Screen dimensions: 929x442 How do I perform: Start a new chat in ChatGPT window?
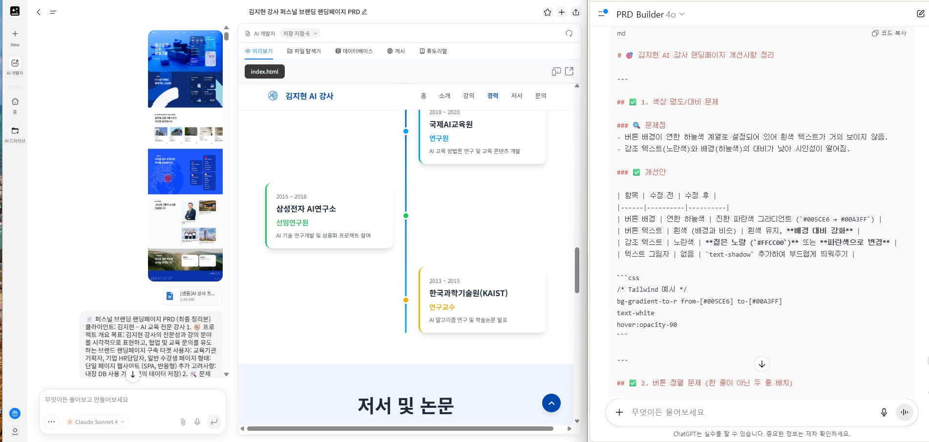click(920, 14)
